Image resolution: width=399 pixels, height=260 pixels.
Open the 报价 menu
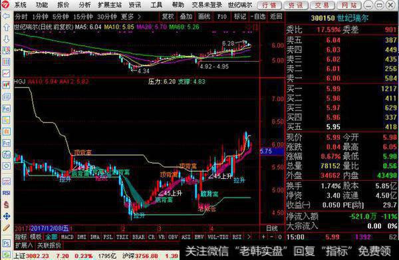coord(63,5)
